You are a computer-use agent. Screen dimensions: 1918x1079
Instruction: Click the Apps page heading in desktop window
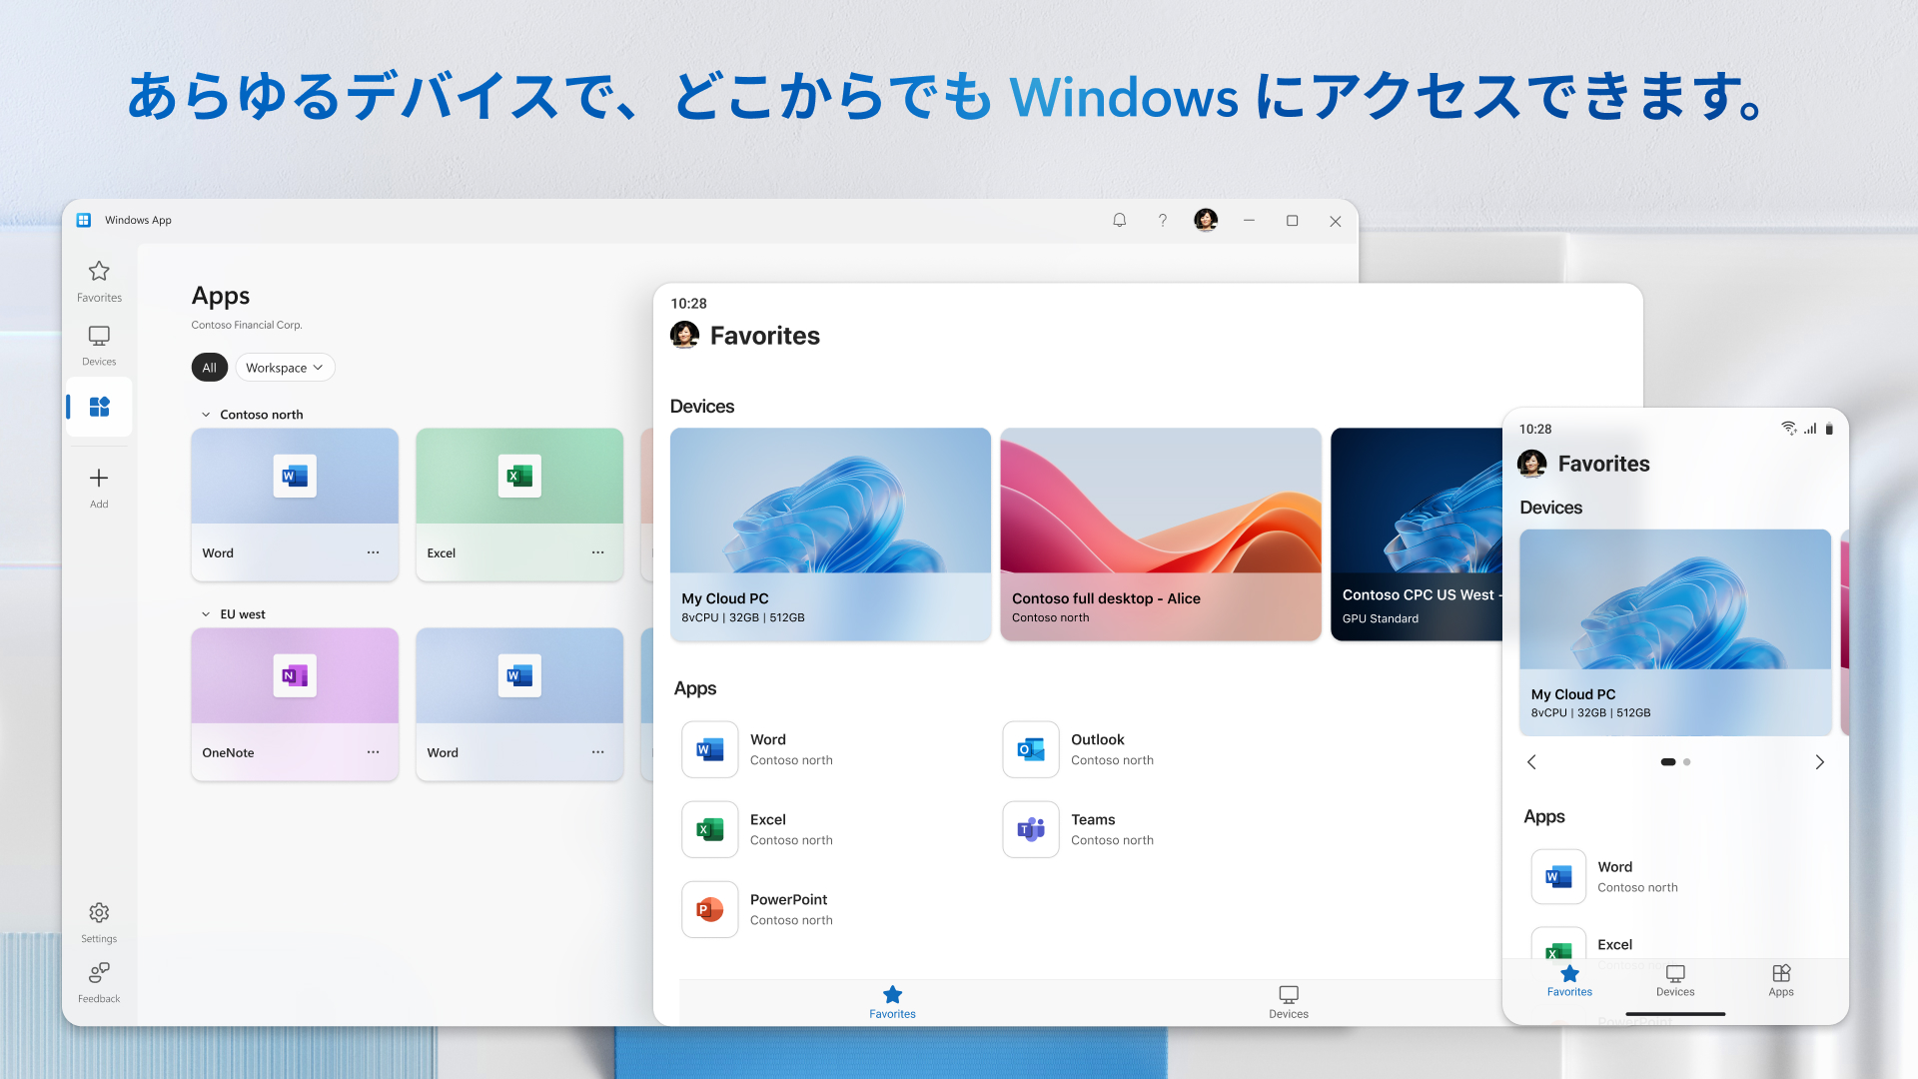tap(221, 296)
